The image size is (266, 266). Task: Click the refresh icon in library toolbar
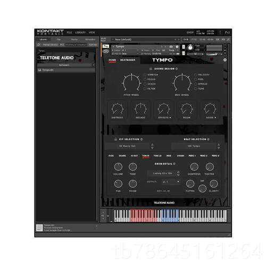(x=39, y=45)
